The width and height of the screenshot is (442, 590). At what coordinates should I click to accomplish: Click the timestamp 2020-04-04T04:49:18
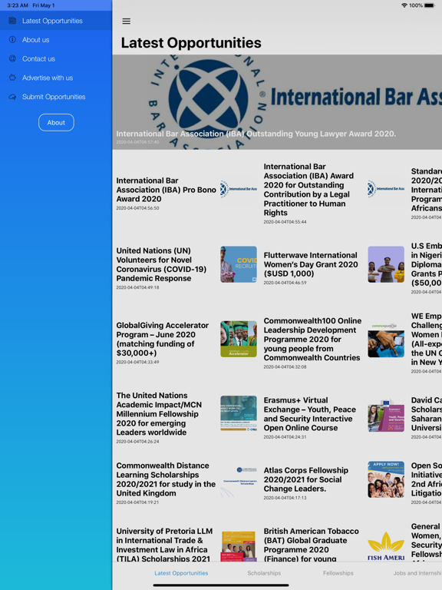pyautogui.click(x=137, y=287)
